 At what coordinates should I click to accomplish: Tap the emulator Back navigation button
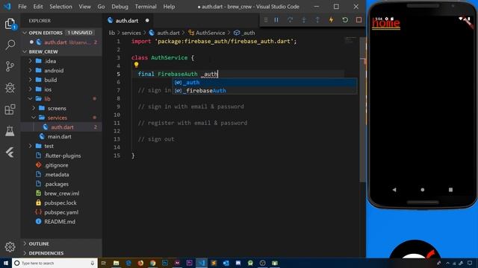point(394,190)
